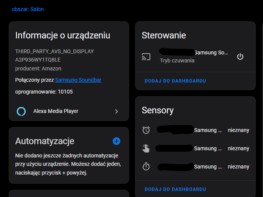Add a new automation with plus icon
Screen dimensions: 263x197
coord(117,141)
